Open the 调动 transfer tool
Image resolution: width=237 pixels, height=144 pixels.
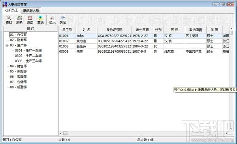pos(30,20)
